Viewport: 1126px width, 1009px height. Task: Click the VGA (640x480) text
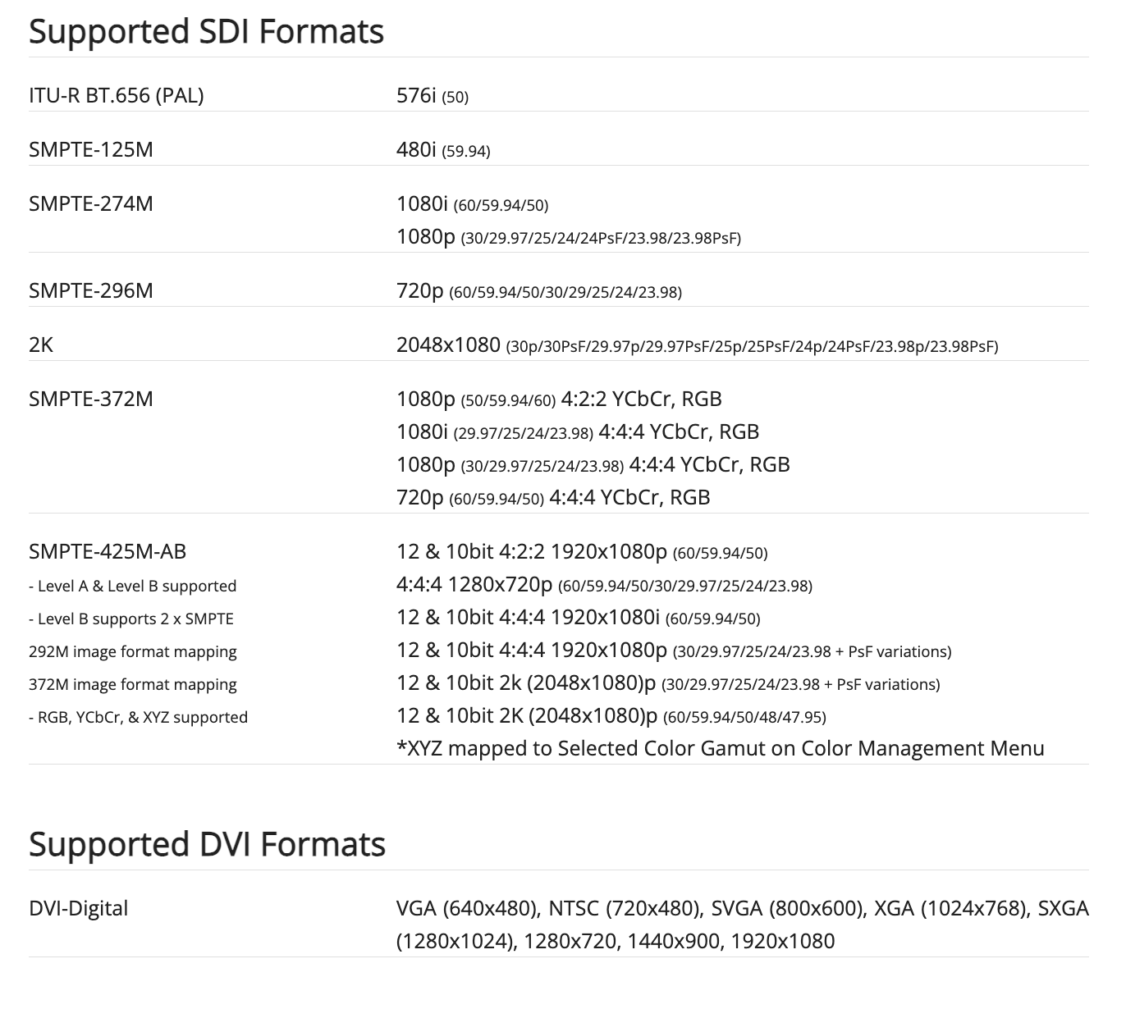point(466,908)
